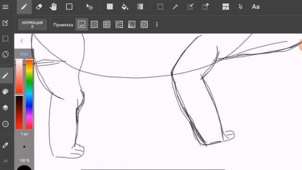Open the materials circle icon in sidebar
This screenshot has height=170, width=302.
click(x=5, y=124)
